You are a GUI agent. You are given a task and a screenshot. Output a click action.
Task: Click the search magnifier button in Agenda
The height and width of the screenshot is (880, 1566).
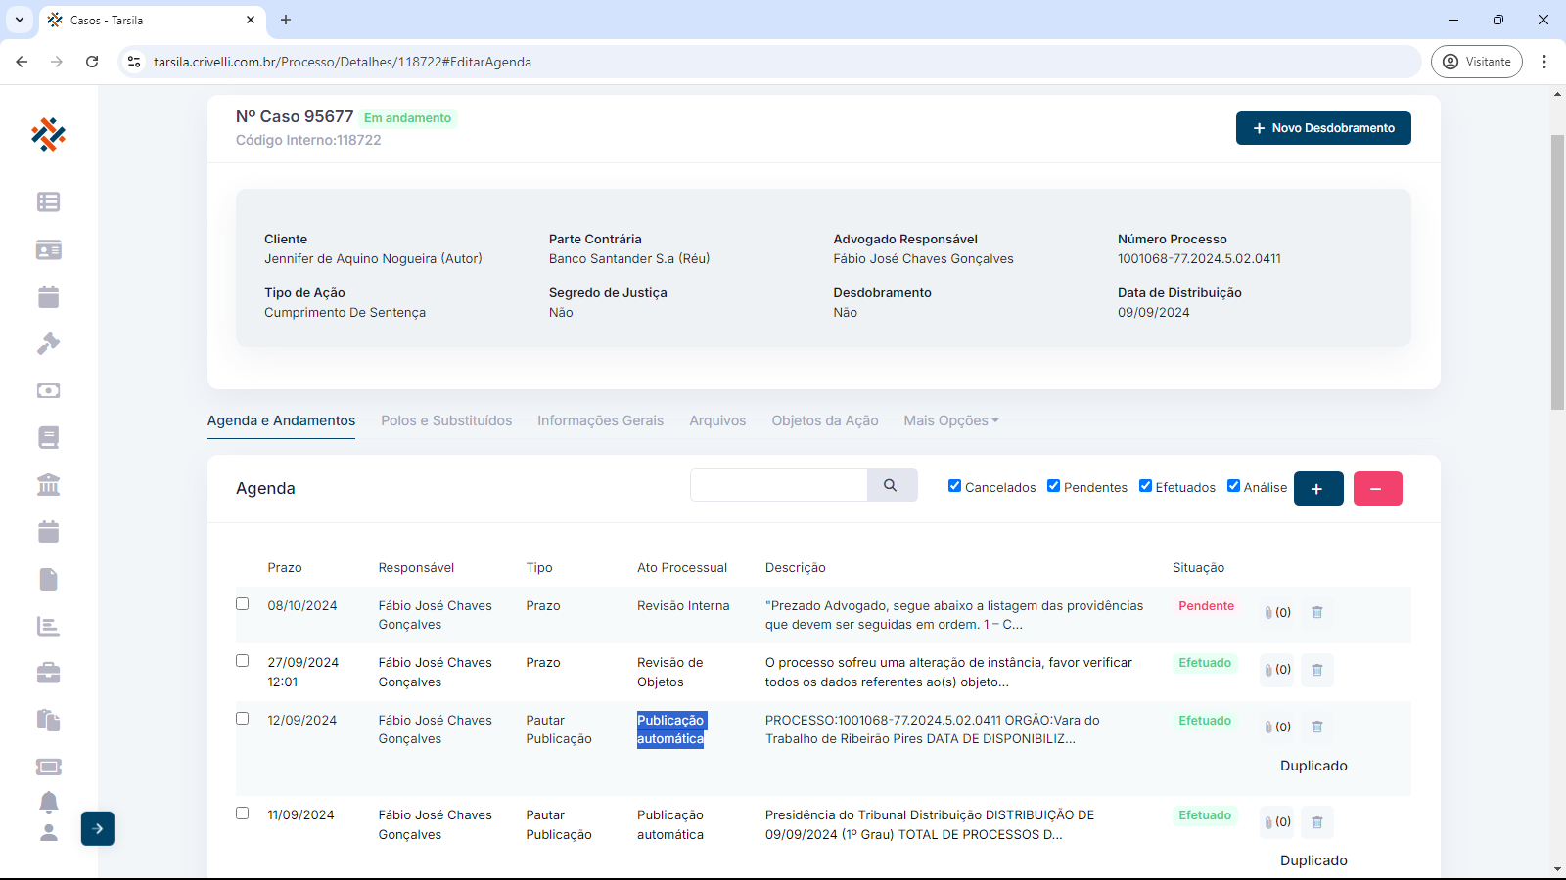[891, 485]
